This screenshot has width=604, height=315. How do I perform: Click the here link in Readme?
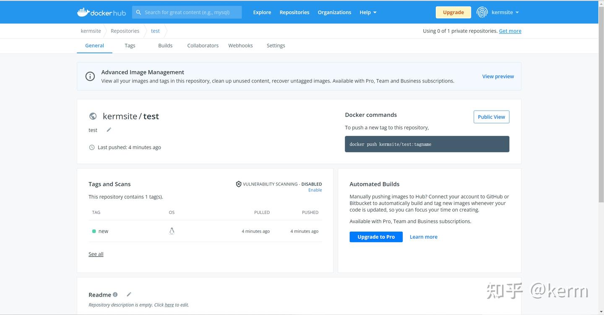coord(169,305)
